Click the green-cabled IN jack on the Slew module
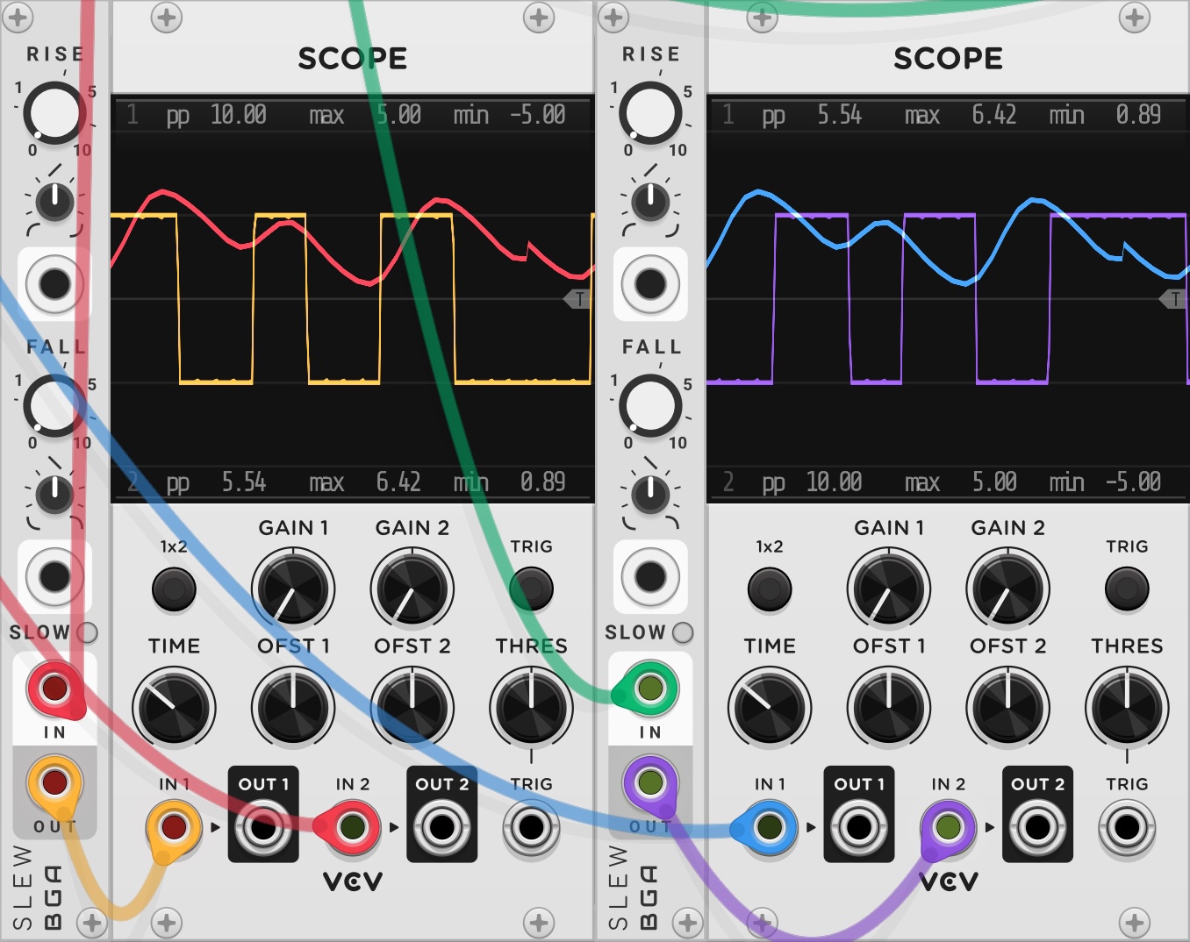Screen dimensions: 1190x942 pyautogui.click(x=649, y=689)
